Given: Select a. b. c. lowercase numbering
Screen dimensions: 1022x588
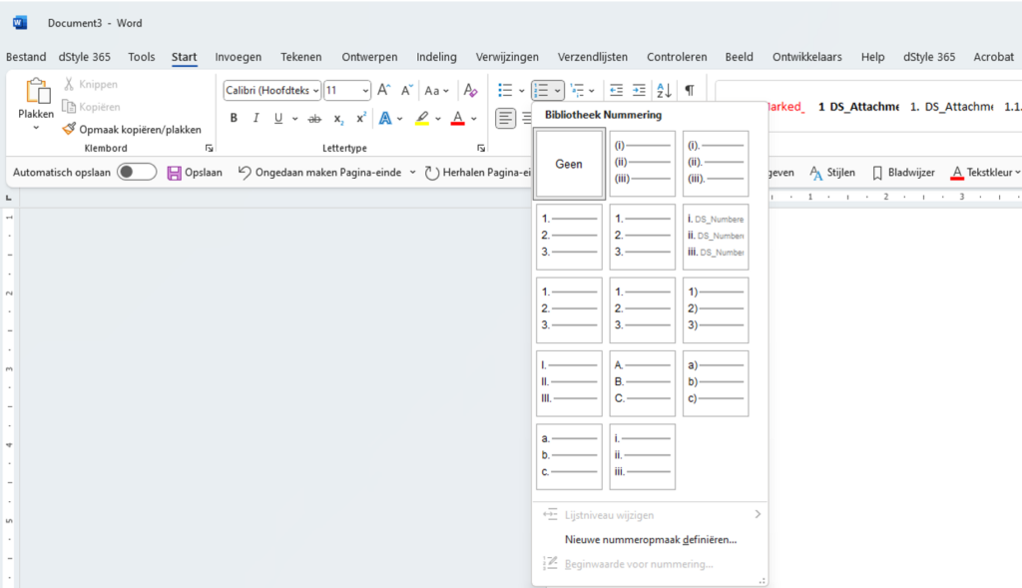Looking at the screenshot, I should (x=569, y=457).
